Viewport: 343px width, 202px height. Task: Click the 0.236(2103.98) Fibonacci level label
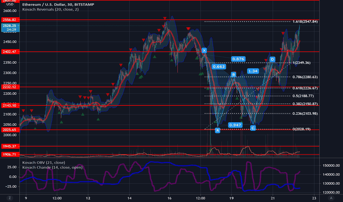305,113
